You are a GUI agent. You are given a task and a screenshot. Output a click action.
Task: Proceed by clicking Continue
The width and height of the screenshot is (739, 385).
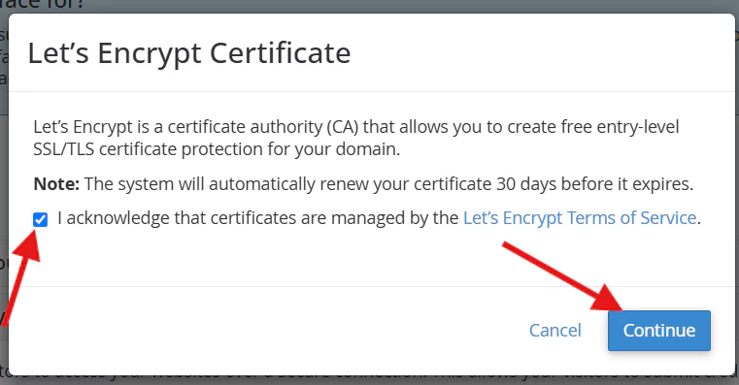(x=658, y=331)
